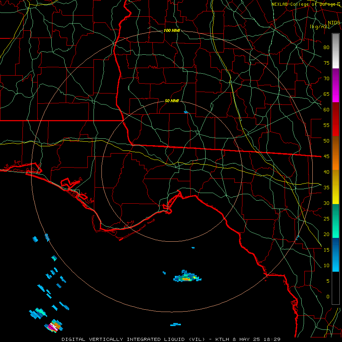Select the 60 value on the VIL scale

[326, 110]
